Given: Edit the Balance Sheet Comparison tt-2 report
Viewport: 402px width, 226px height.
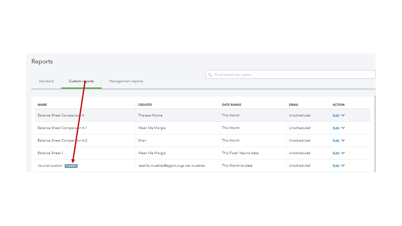Looking at the screenshot, I should (x=336, y=141).
